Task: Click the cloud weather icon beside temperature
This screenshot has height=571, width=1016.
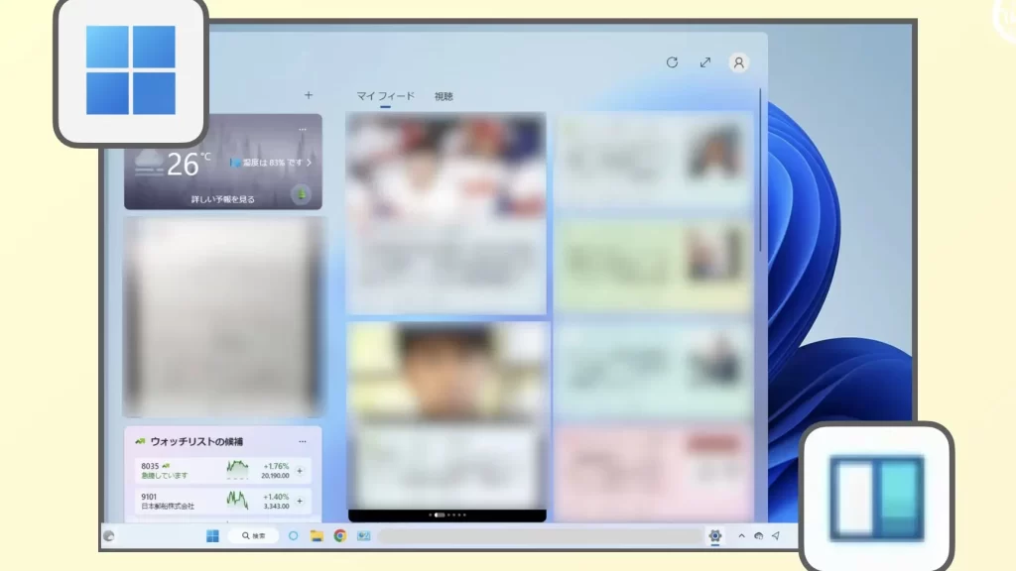Action: [x=149, y=163]
